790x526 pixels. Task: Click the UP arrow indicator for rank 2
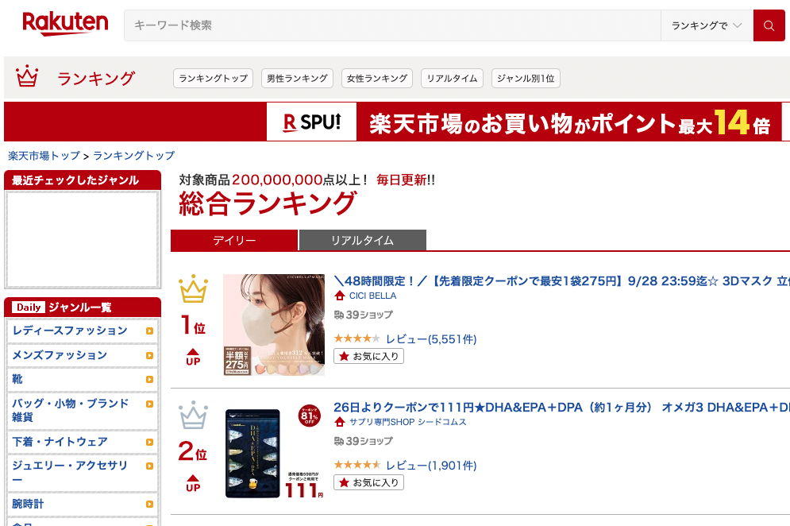click(193, 483)
